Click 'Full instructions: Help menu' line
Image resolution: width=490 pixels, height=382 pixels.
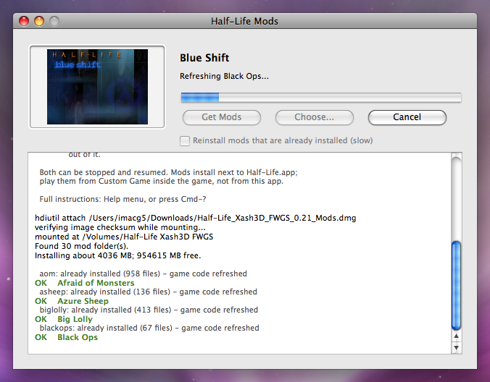tap(122, 199)
